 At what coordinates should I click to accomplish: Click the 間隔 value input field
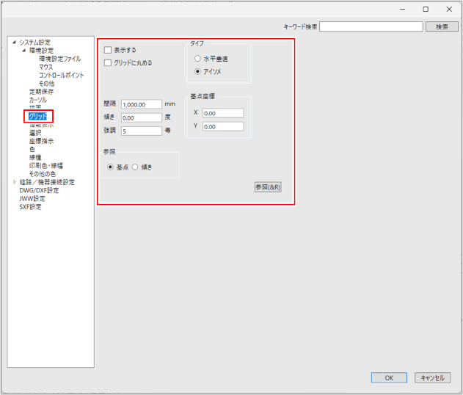pyautogui.click(x=141, y=104)
